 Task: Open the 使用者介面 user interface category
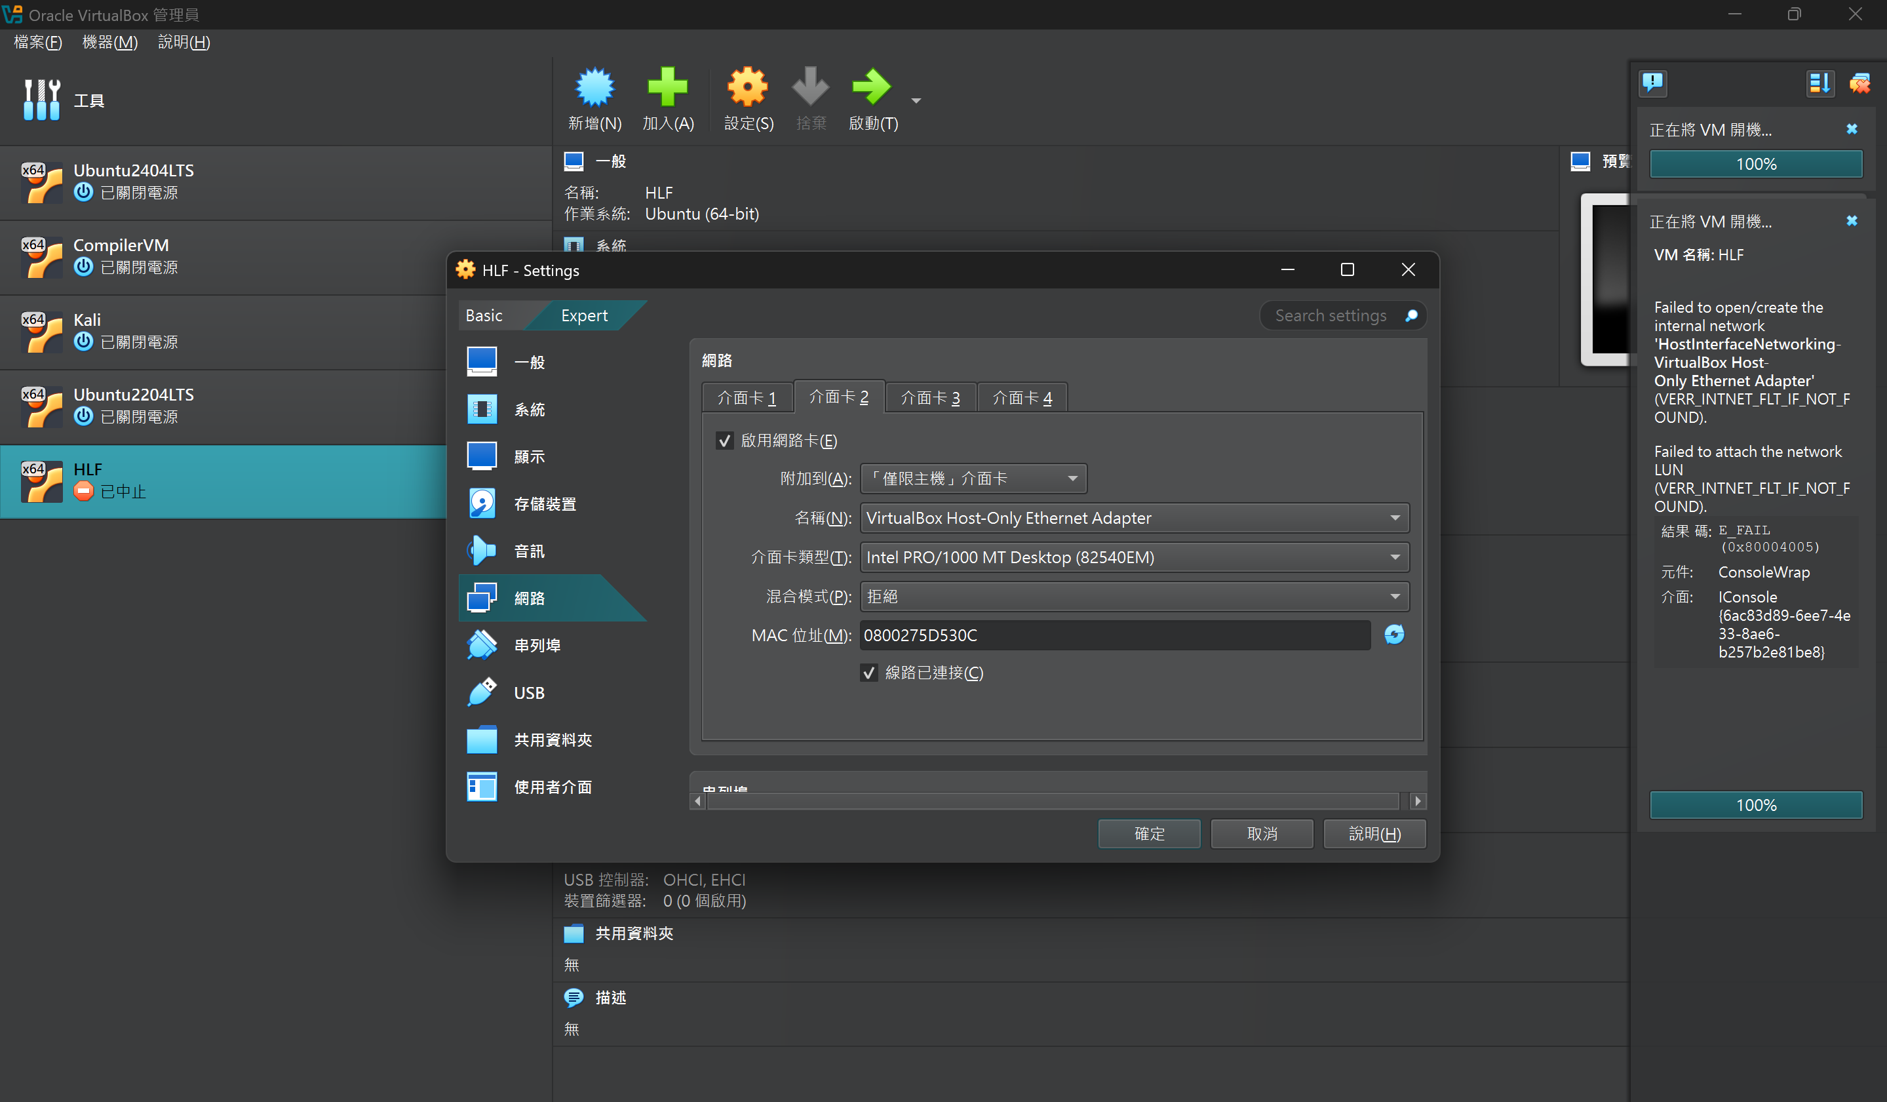(x=553, y=787)
